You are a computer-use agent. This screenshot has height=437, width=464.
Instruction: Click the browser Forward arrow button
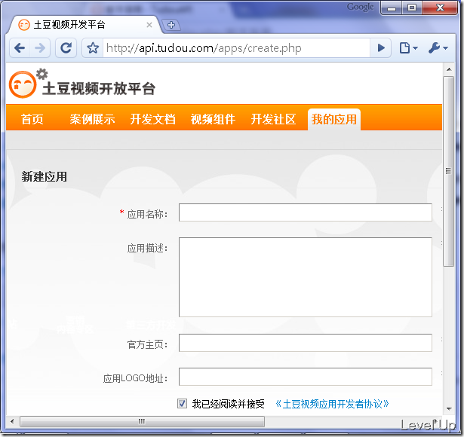coord(40,48)
